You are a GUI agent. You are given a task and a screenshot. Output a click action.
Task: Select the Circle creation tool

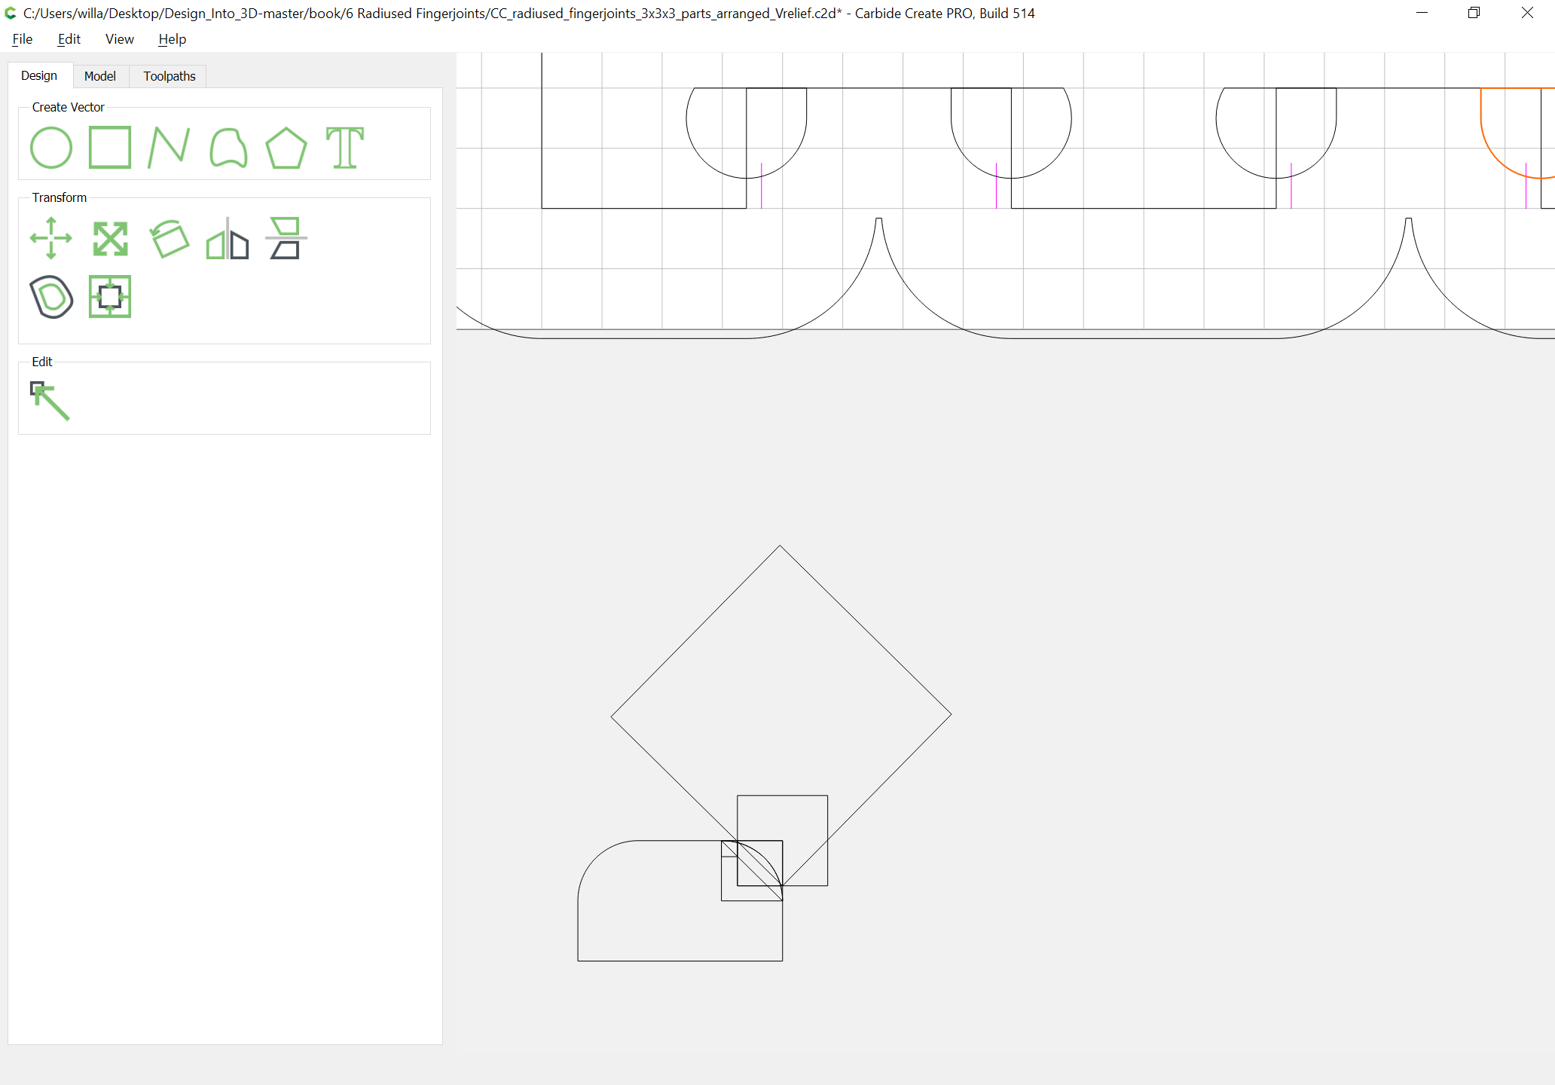click(51, 148)
